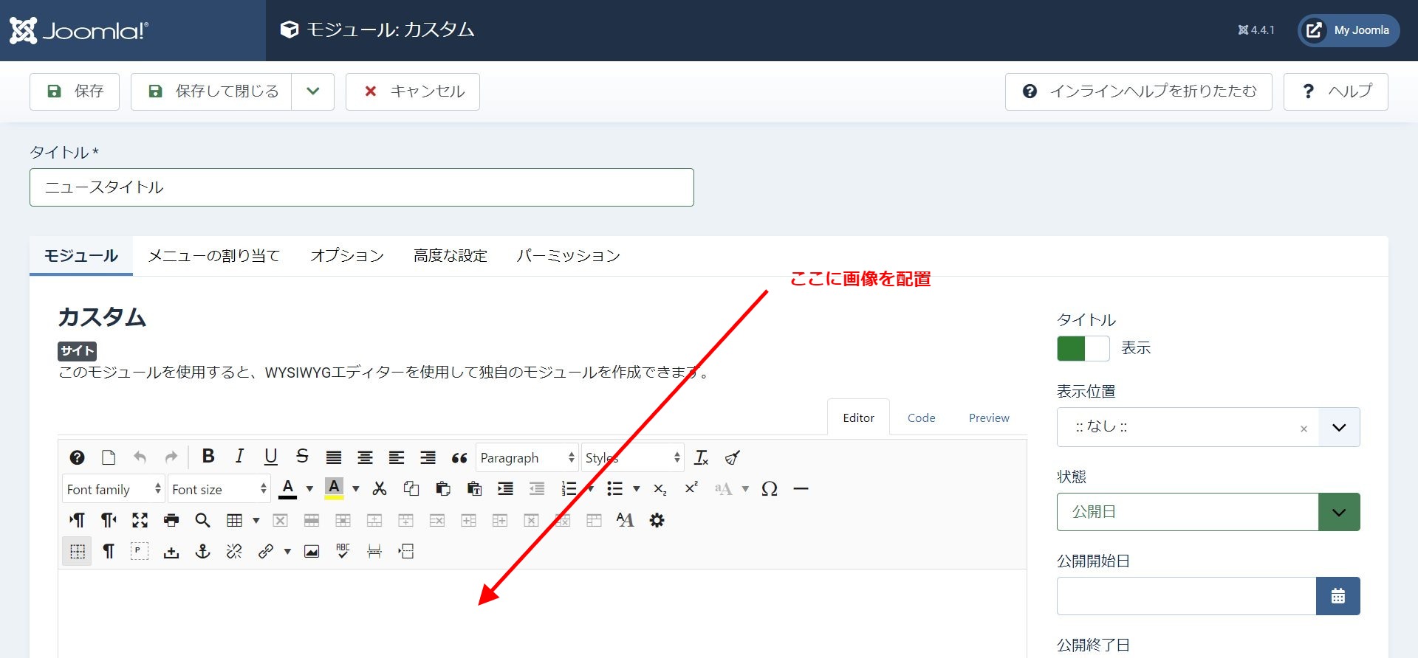Toggle the visual blocks button
This screenshot has width=1418, height=658.
coord(77,552)
